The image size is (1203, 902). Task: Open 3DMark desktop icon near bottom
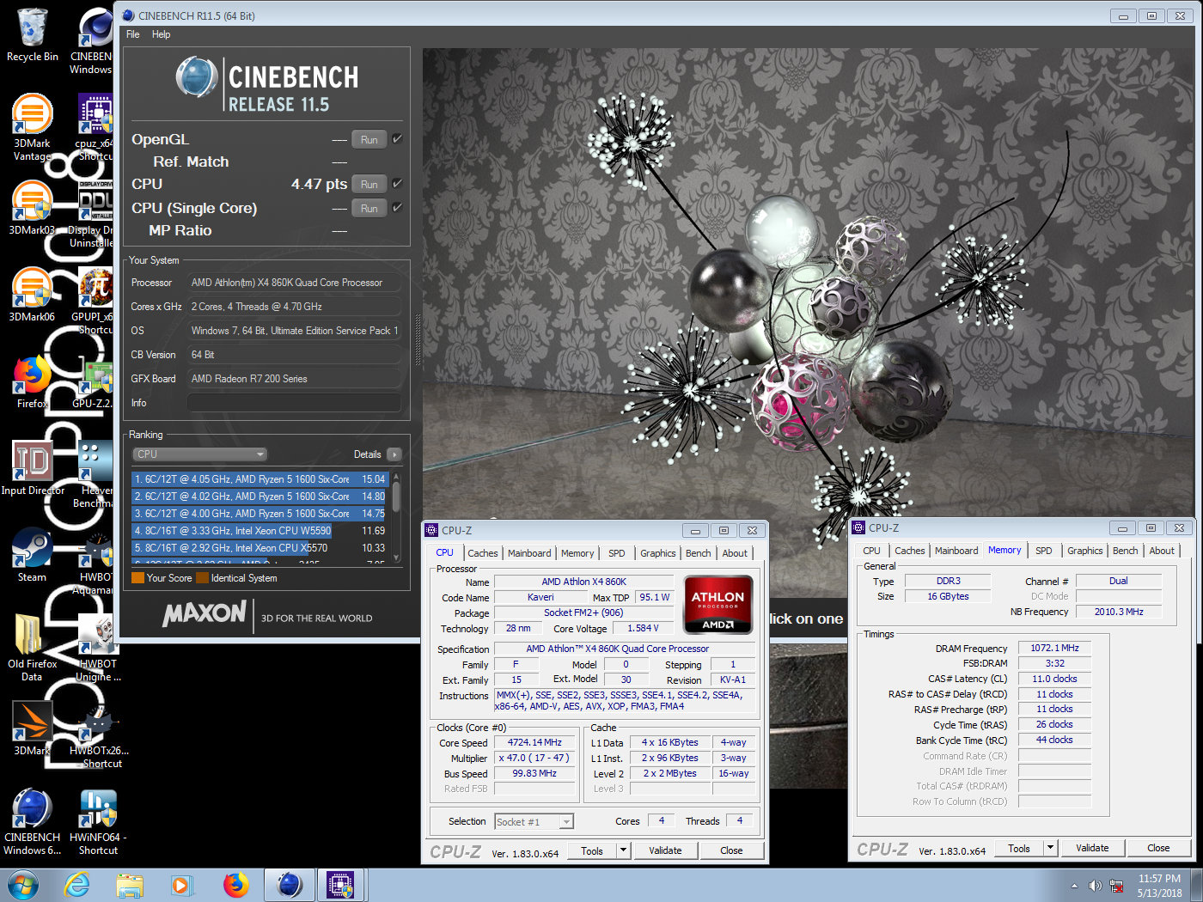tap(33, 728)
